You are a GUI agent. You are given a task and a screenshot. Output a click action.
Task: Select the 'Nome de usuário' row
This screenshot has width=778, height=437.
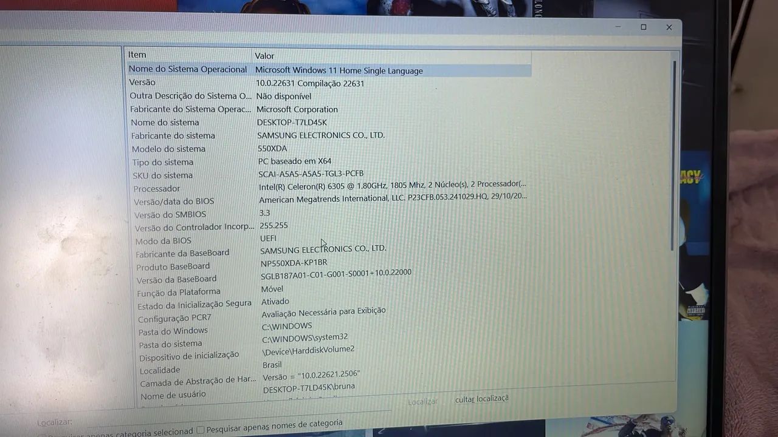(173, 396)
